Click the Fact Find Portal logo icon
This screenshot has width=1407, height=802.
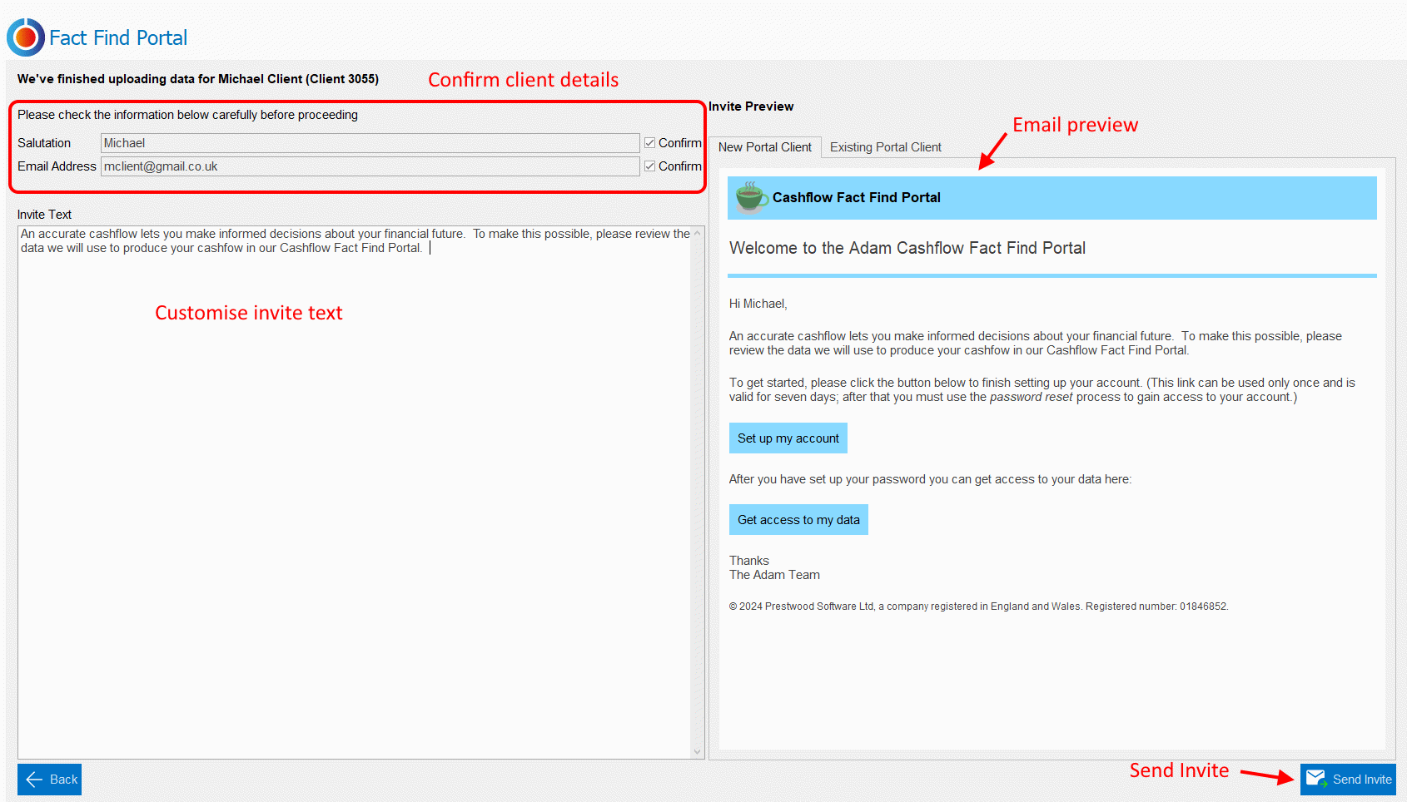pos(25,37)
